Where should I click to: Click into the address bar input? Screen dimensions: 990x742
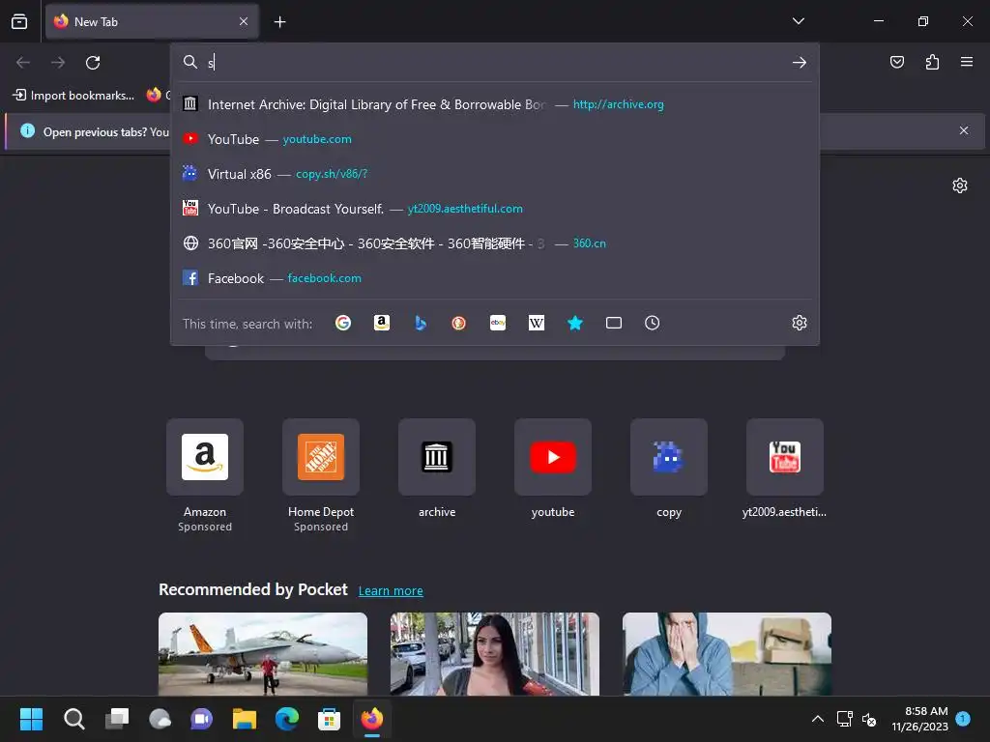496,63
